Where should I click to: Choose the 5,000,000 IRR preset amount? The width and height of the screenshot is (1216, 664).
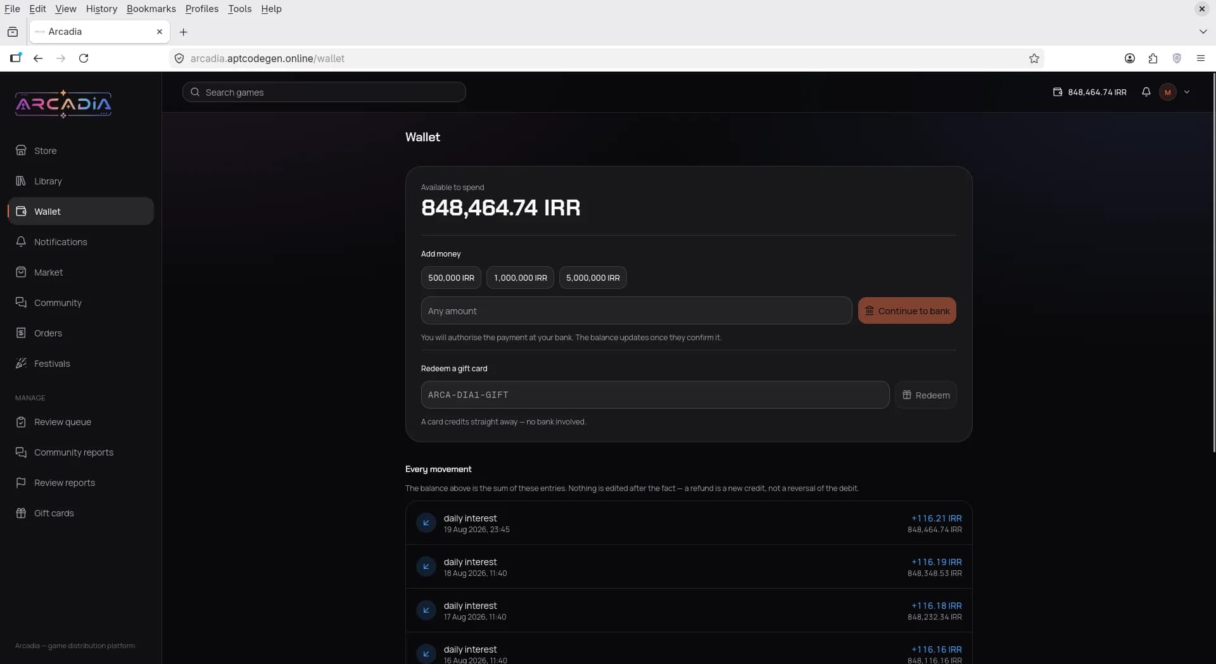593,278
